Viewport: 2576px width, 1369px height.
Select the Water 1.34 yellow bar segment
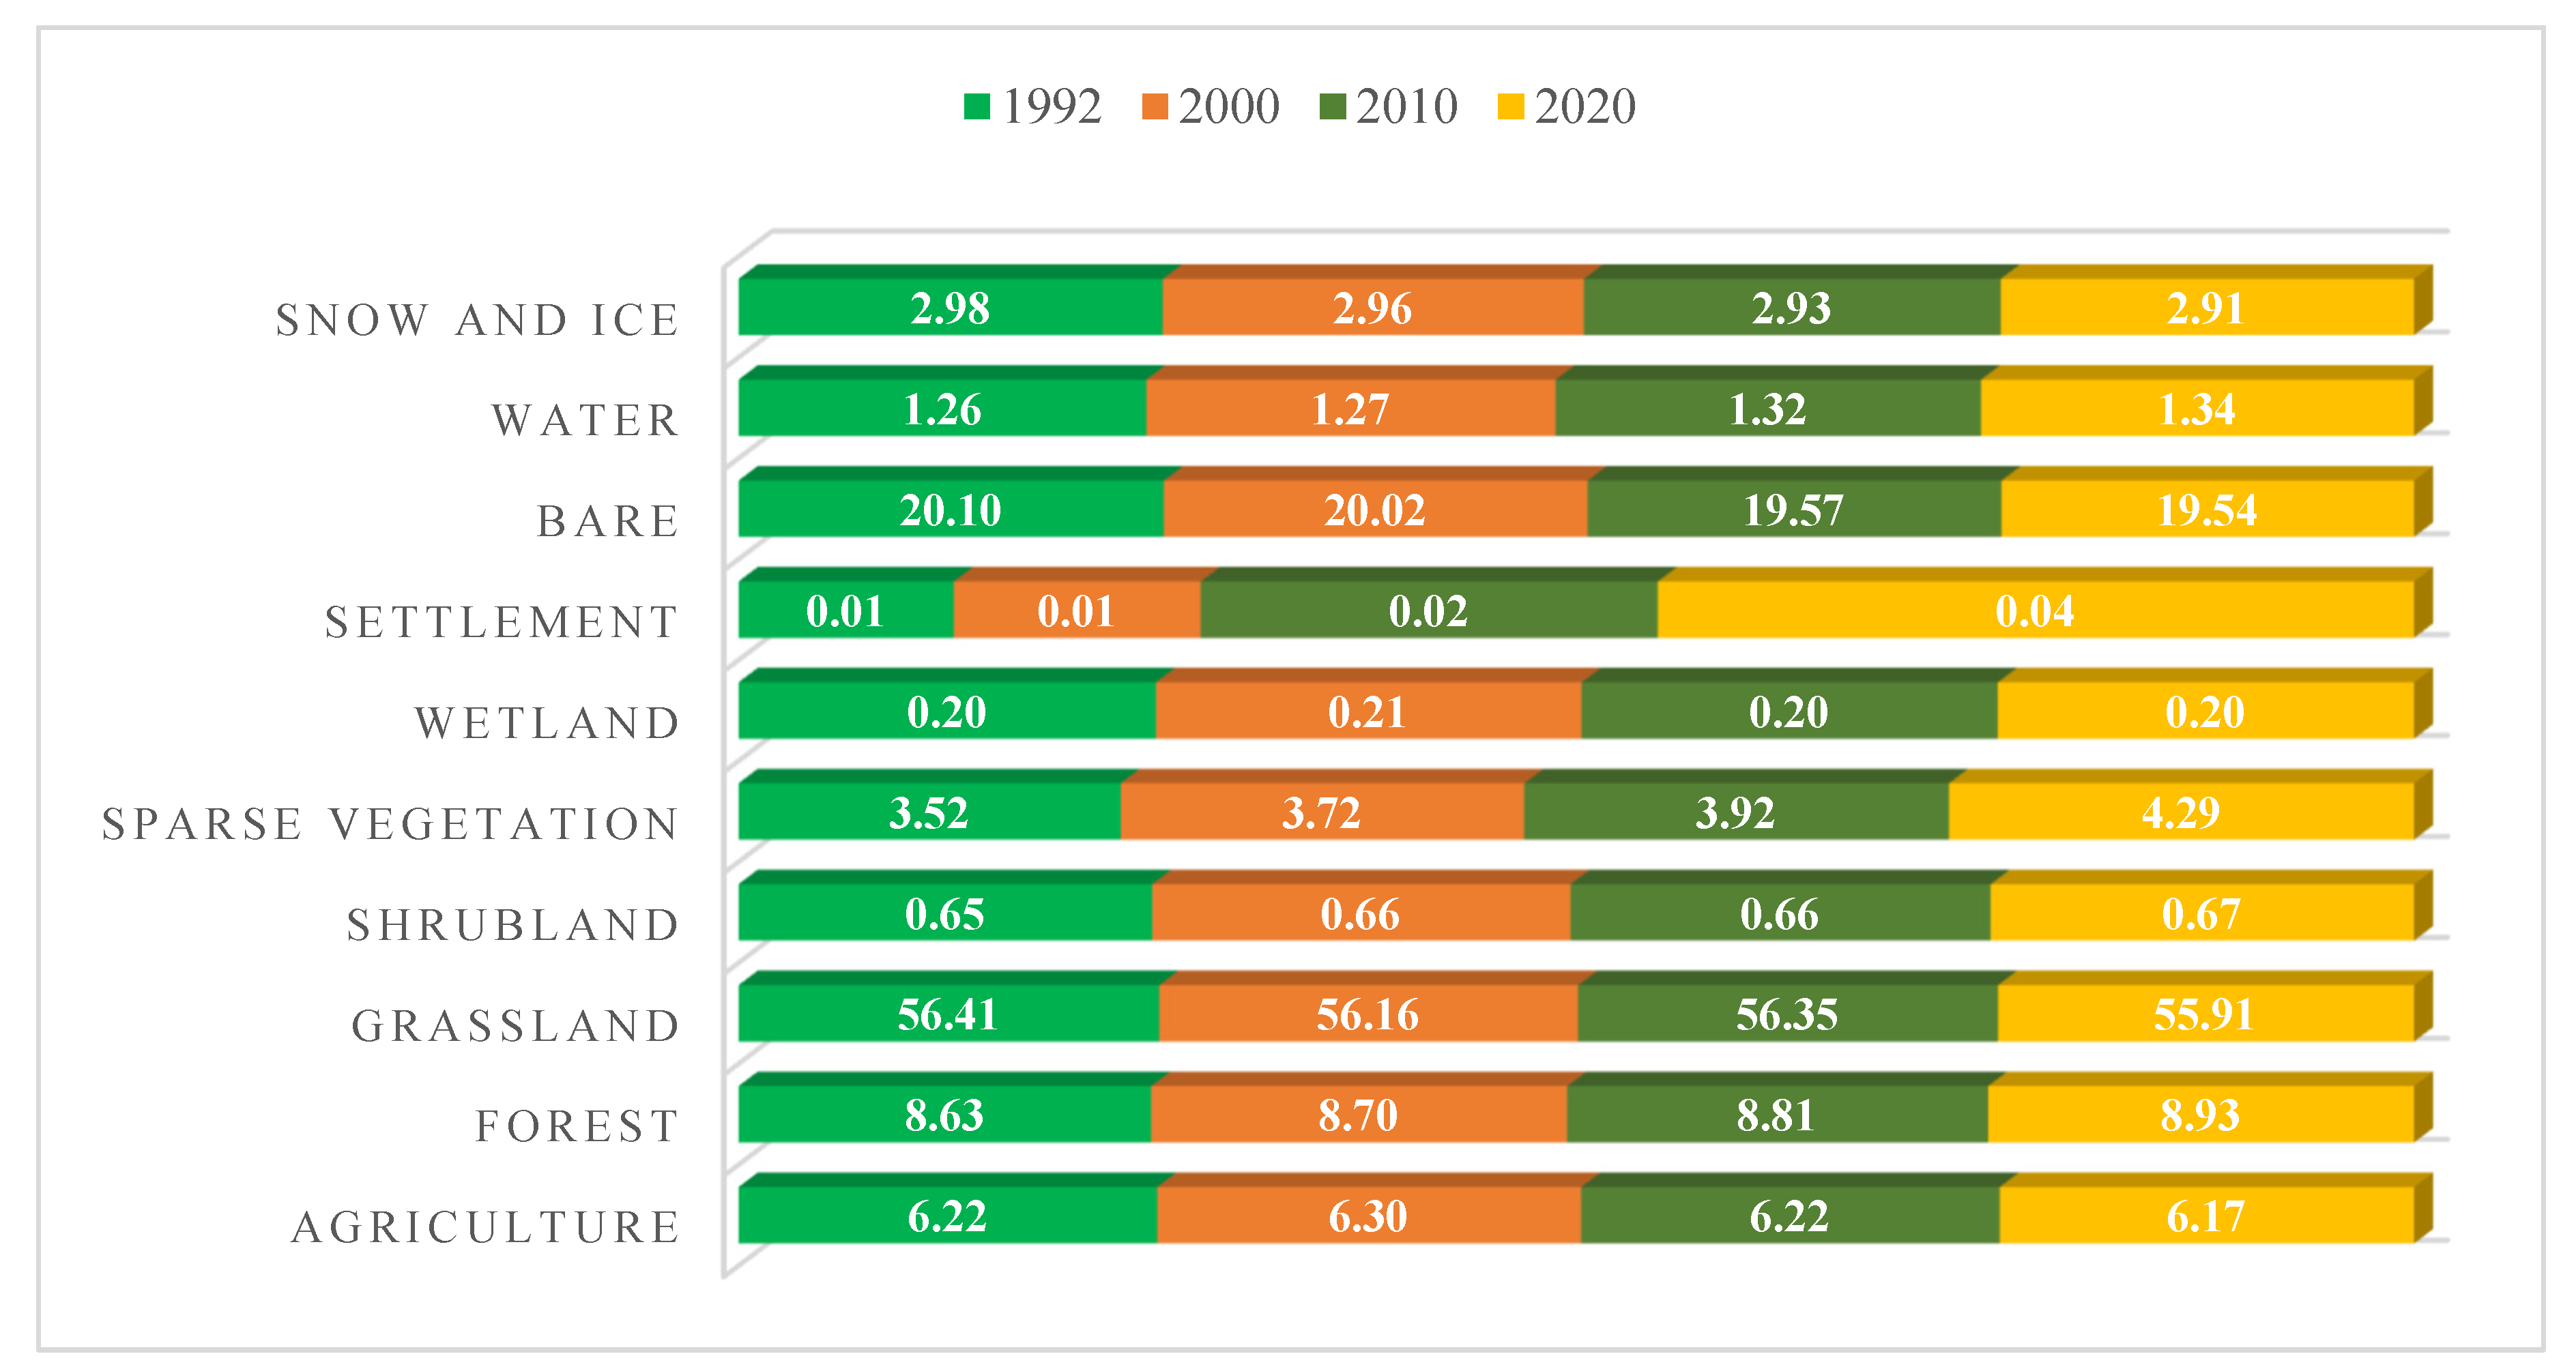click(2196, 409)
